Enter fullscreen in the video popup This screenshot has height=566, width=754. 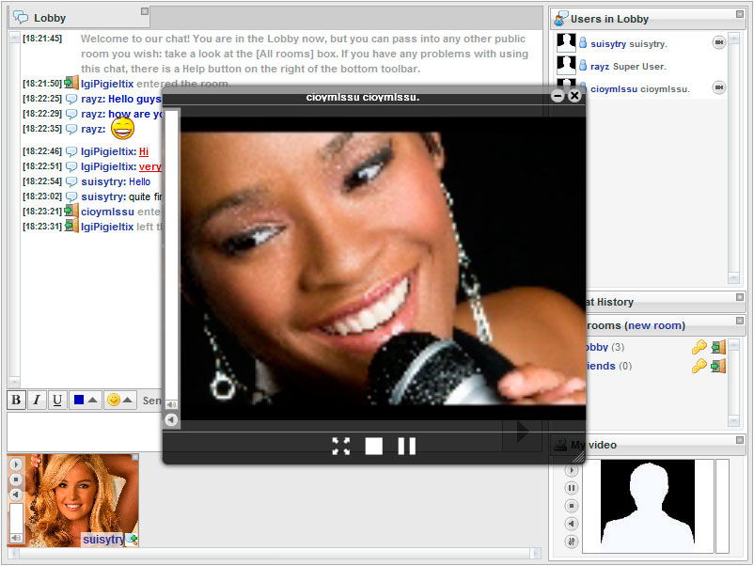[341, 446]
